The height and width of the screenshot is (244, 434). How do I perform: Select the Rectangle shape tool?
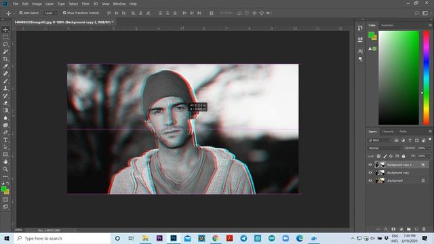[x=5, y=155]
